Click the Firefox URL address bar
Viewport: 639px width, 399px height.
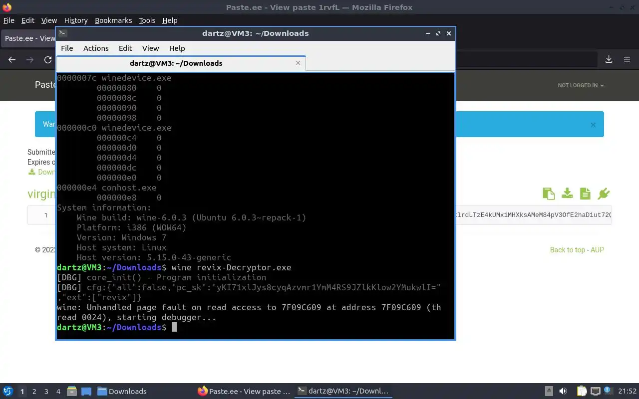[527, 59]
